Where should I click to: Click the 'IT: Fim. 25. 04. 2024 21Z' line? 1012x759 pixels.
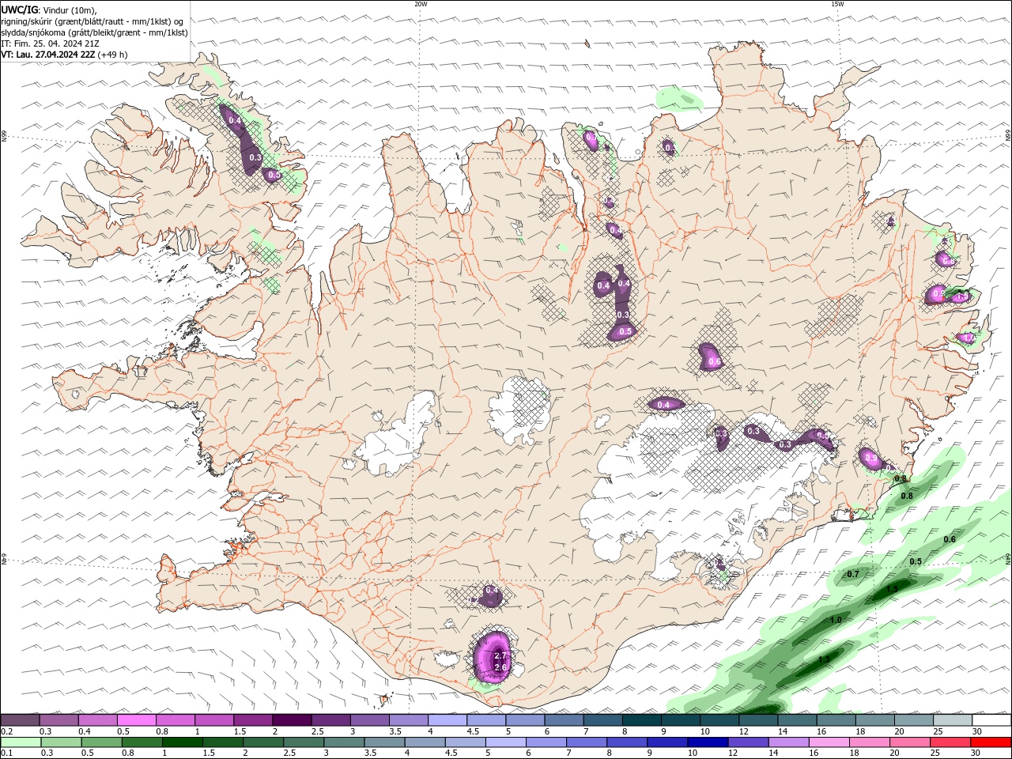(50, 43)
